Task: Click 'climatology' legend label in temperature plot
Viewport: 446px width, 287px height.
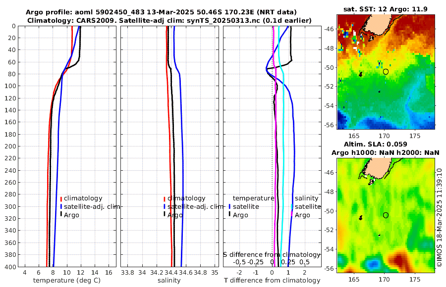Action: pos(83,198)
